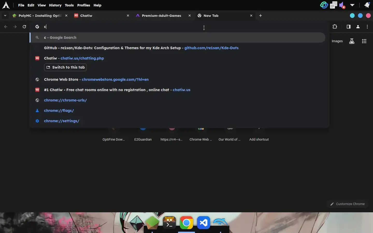The height and width of the screenshot is (233, 373).
Task: Click the Arch logo launcher icon
Action: click(x=6, y=5)
